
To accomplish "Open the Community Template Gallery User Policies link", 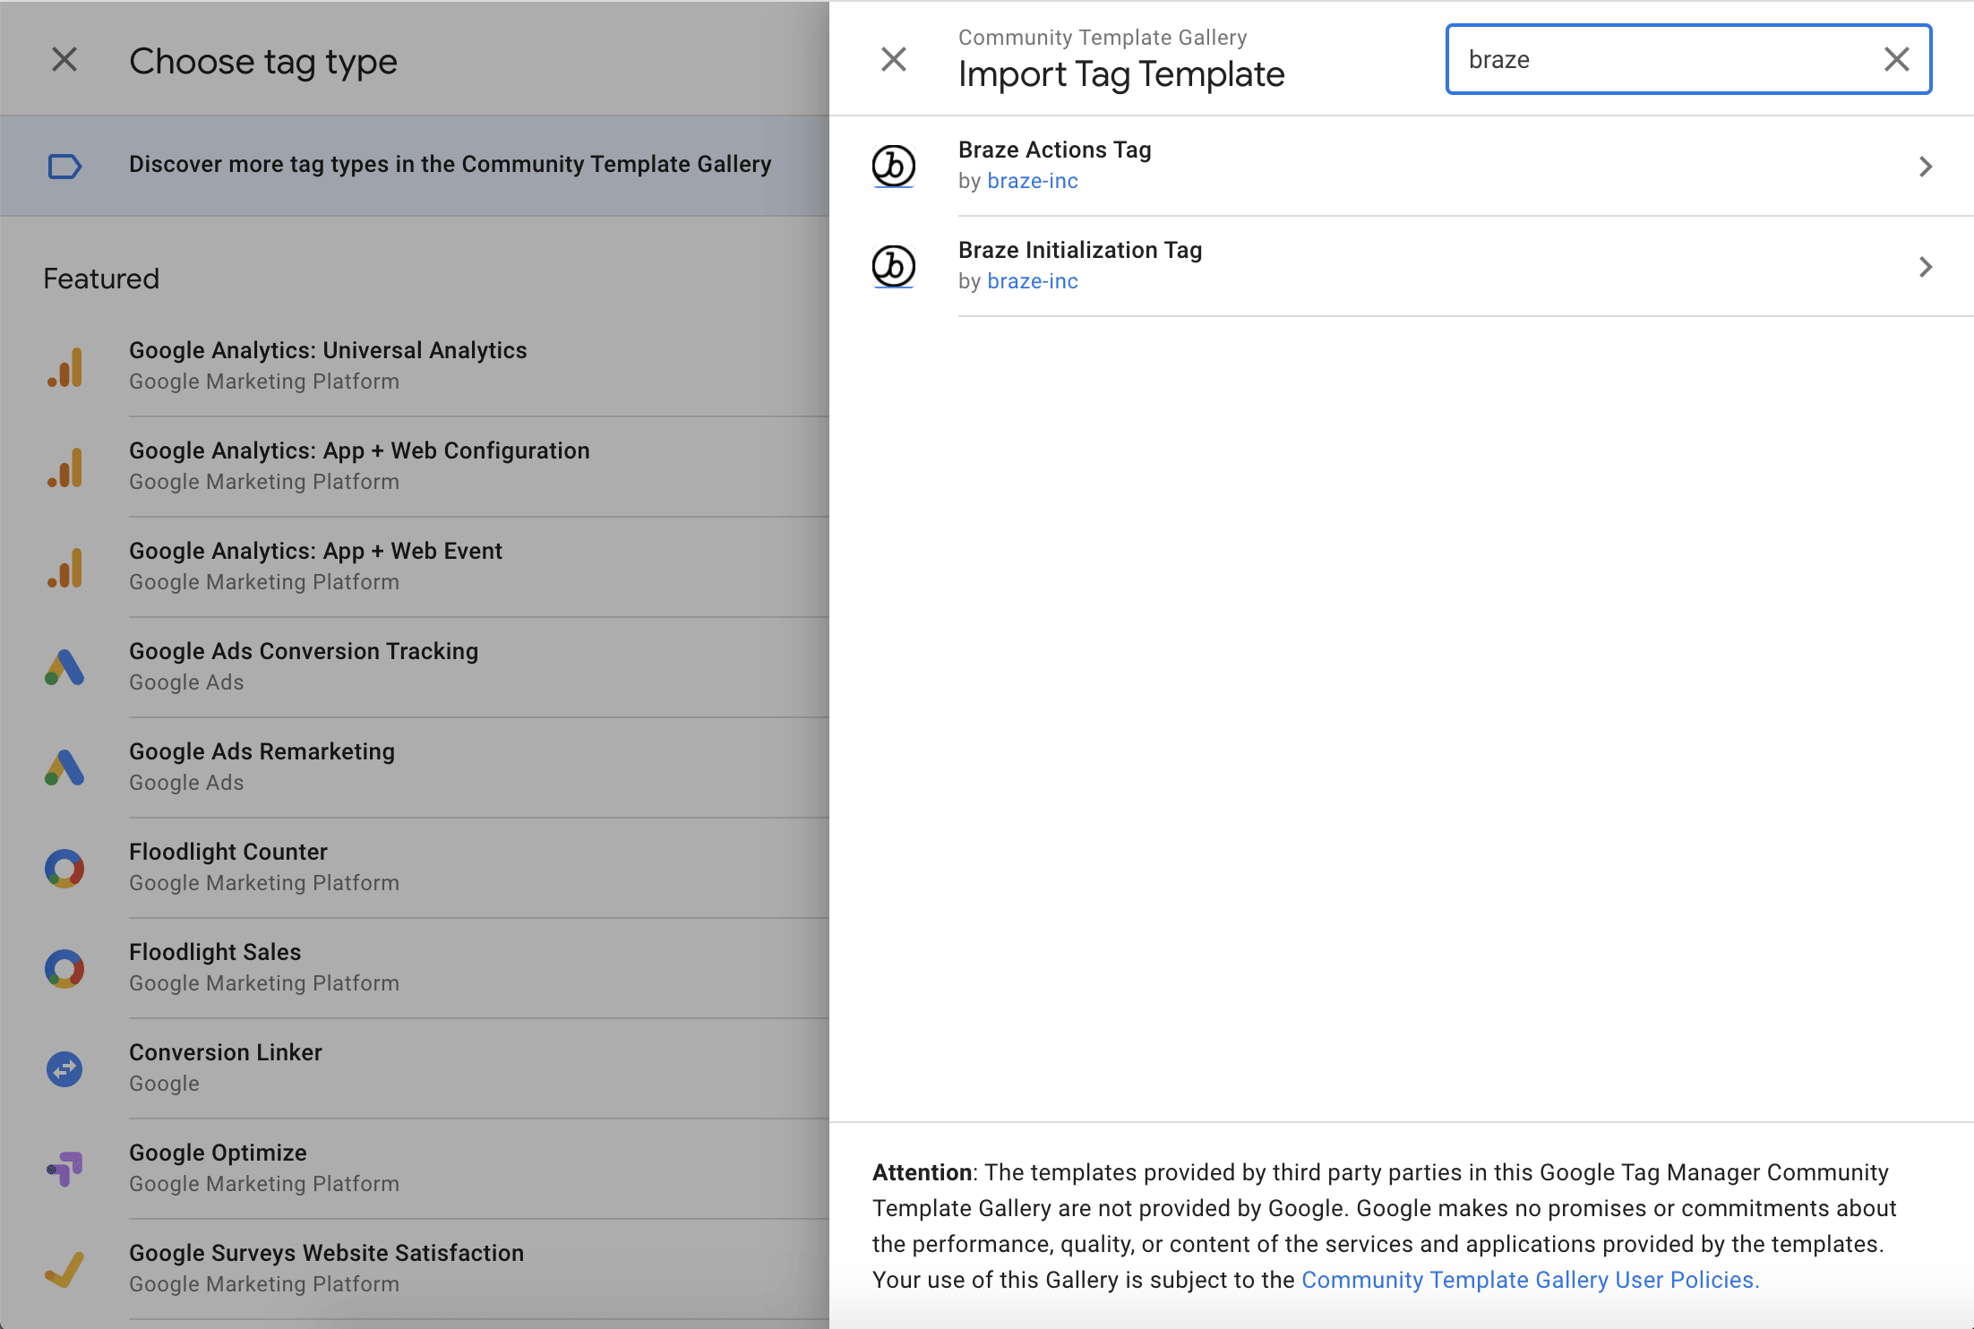I will click(x=1530, y=1280).
